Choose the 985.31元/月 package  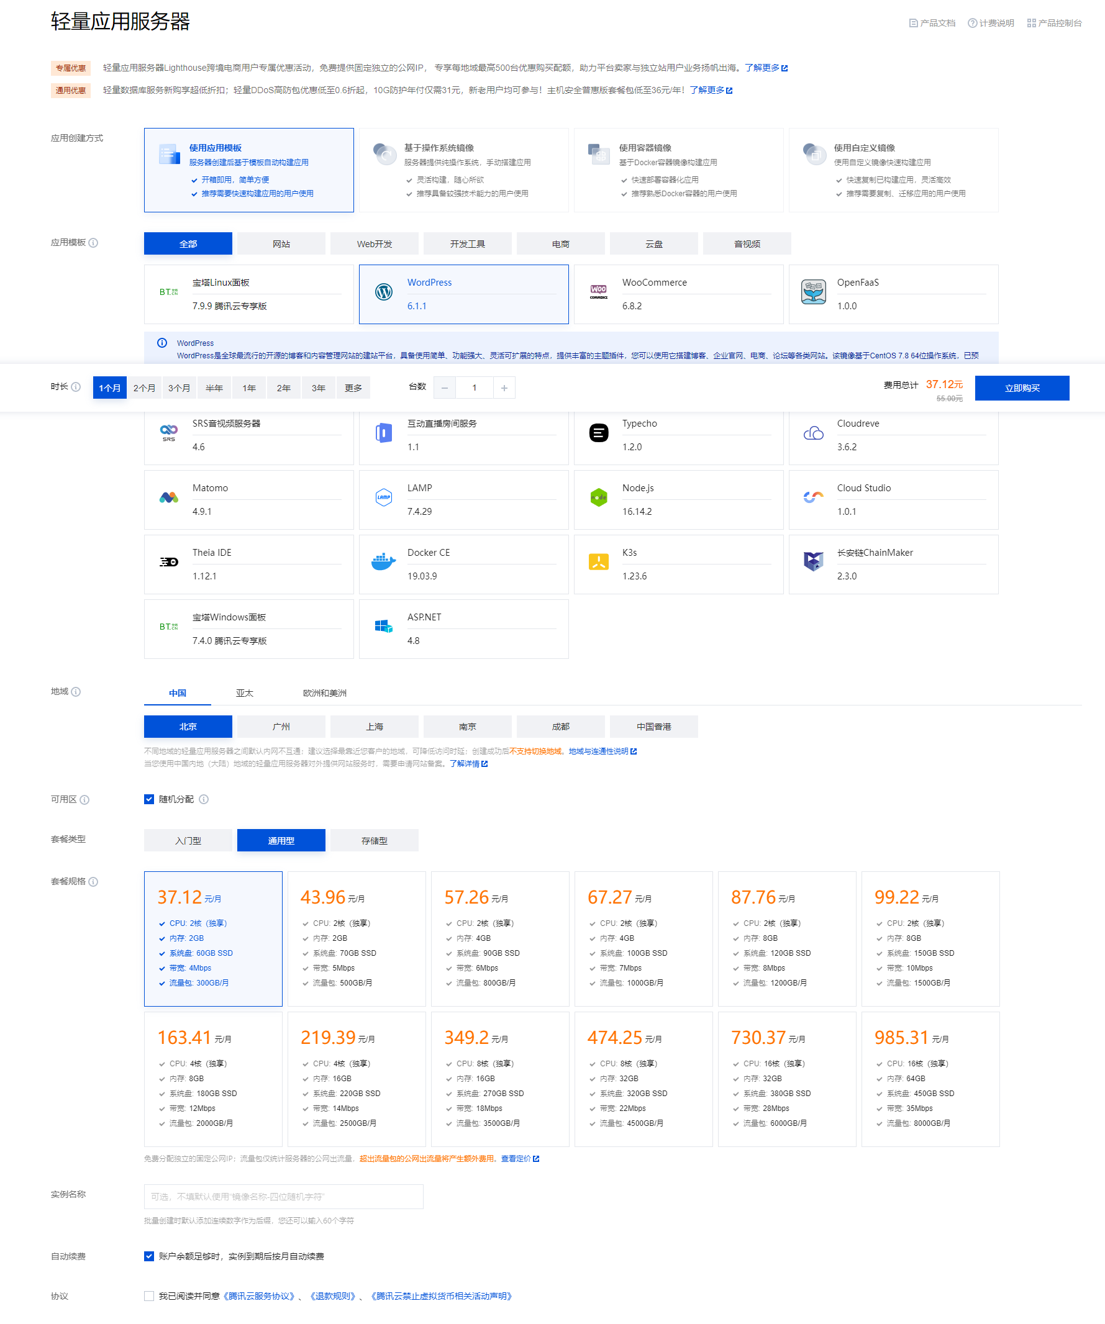[930, 1079]
